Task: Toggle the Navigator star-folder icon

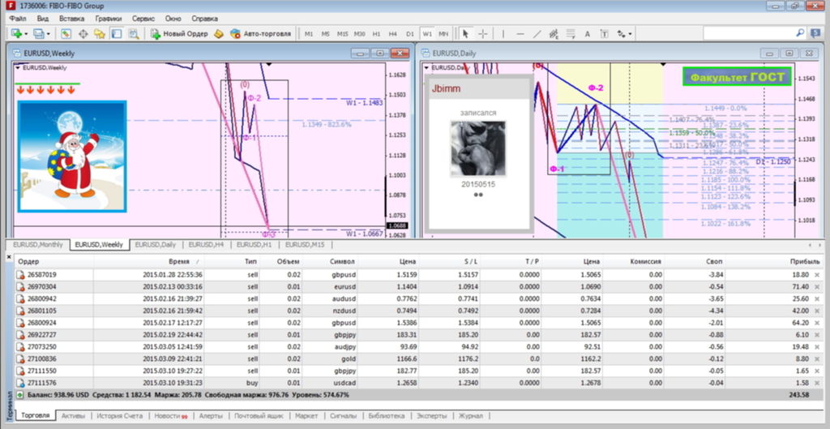Action: pyautogui.click(x=100, y=34)
